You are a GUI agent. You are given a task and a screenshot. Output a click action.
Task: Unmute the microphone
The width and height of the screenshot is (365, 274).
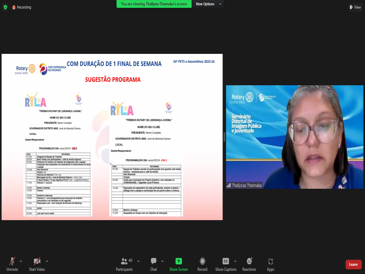(12, 264)
